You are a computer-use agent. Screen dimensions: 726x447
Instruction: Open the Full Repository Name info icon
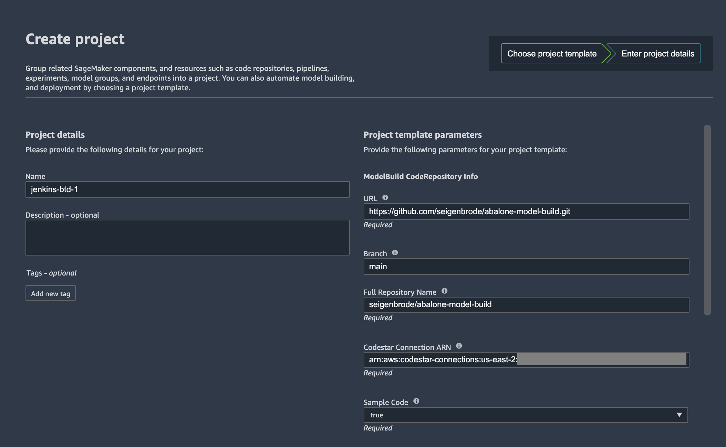[x=445, y=291]
